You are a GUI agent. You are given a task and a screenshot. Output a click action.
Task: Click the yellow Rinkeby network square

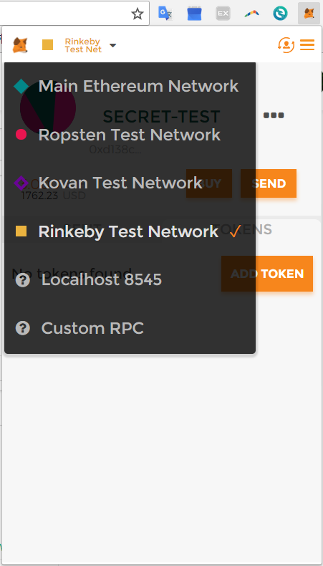click(48, 45)
